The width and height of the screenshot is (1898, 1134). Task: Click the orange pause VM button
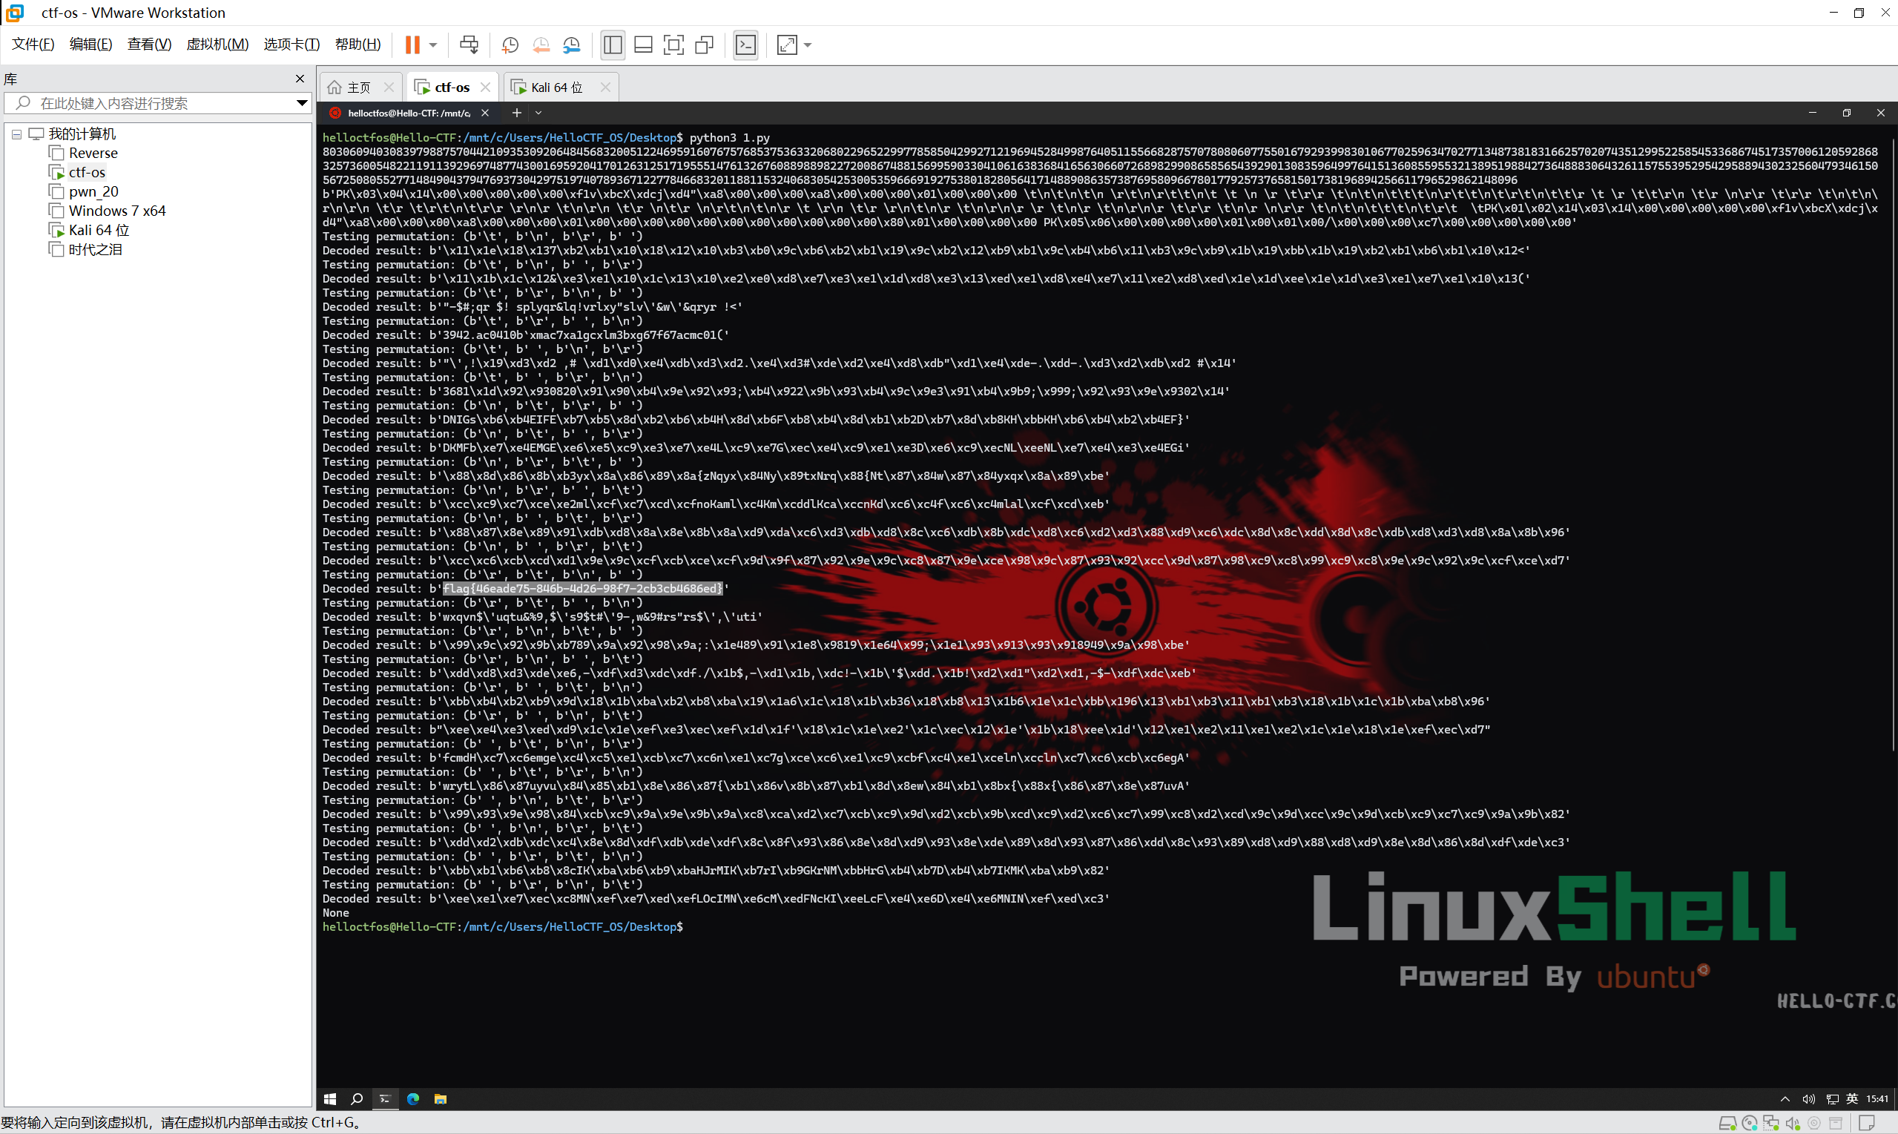tap(412, 44)
